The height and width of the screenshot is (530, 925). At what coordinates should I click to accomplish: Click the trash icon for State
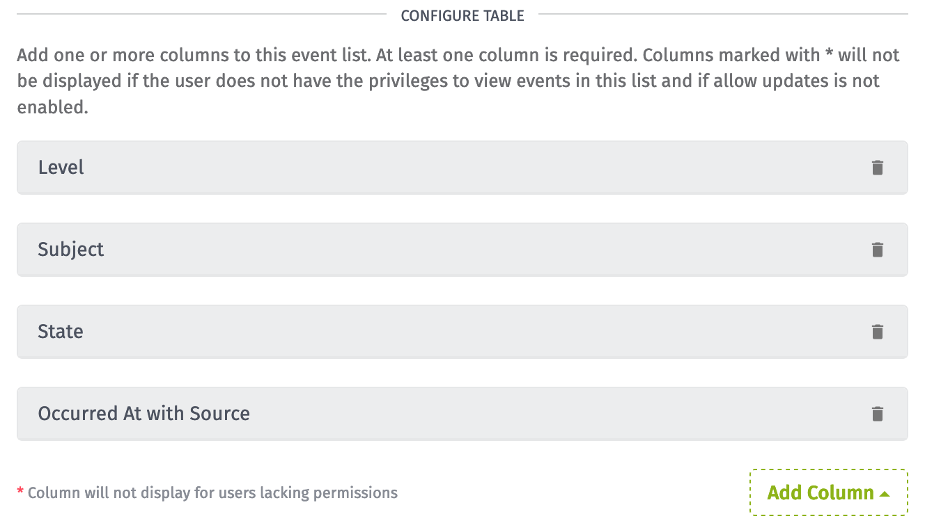[878, 332]
